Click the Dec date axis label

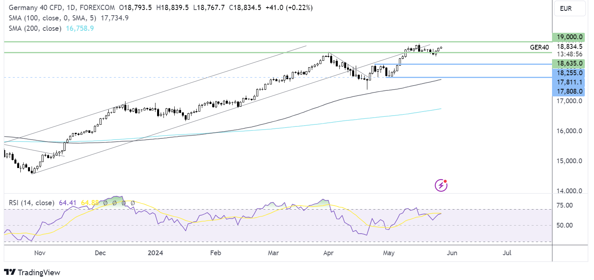click(x=100, y=253)
